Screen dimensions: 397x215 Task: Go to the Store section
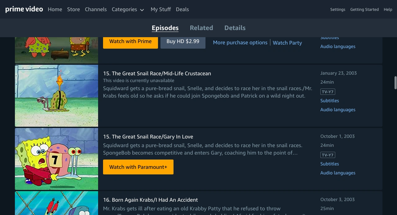pyautogui.click(x=74, y=9)
